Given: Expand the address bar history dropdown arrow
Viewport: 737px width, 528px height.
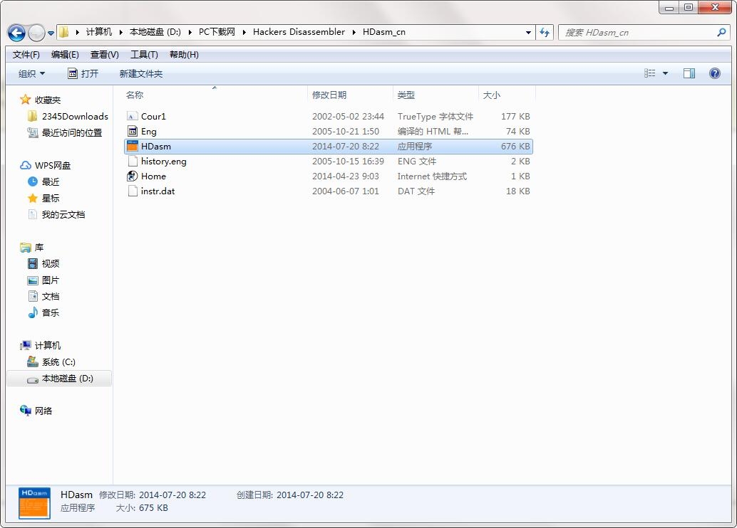Looking at the screenshot, I should (528, 33).
